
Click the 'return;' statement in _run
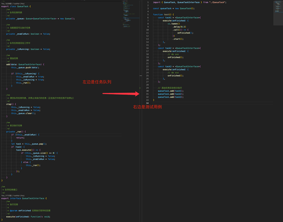tap(20, 138)
